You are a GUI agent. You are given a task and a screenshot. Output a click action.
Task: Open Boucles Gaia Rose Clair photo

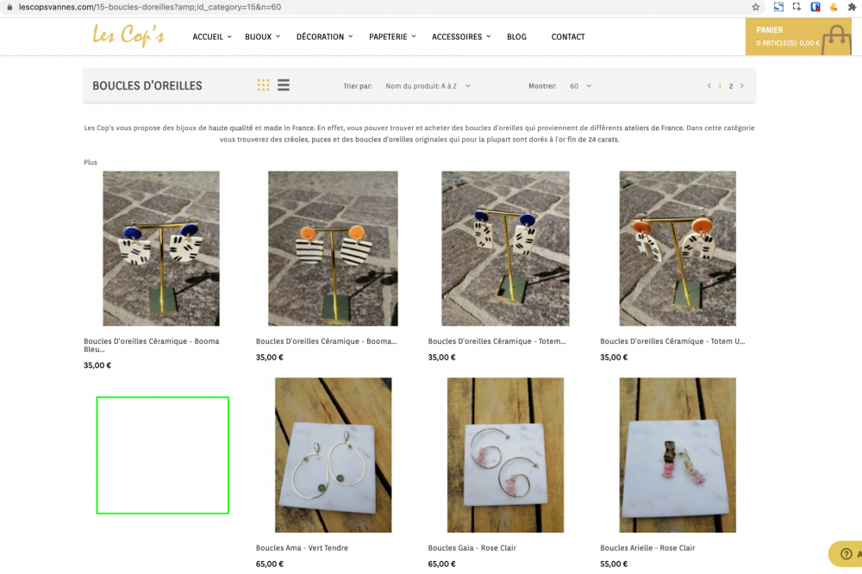pos(505,455)
